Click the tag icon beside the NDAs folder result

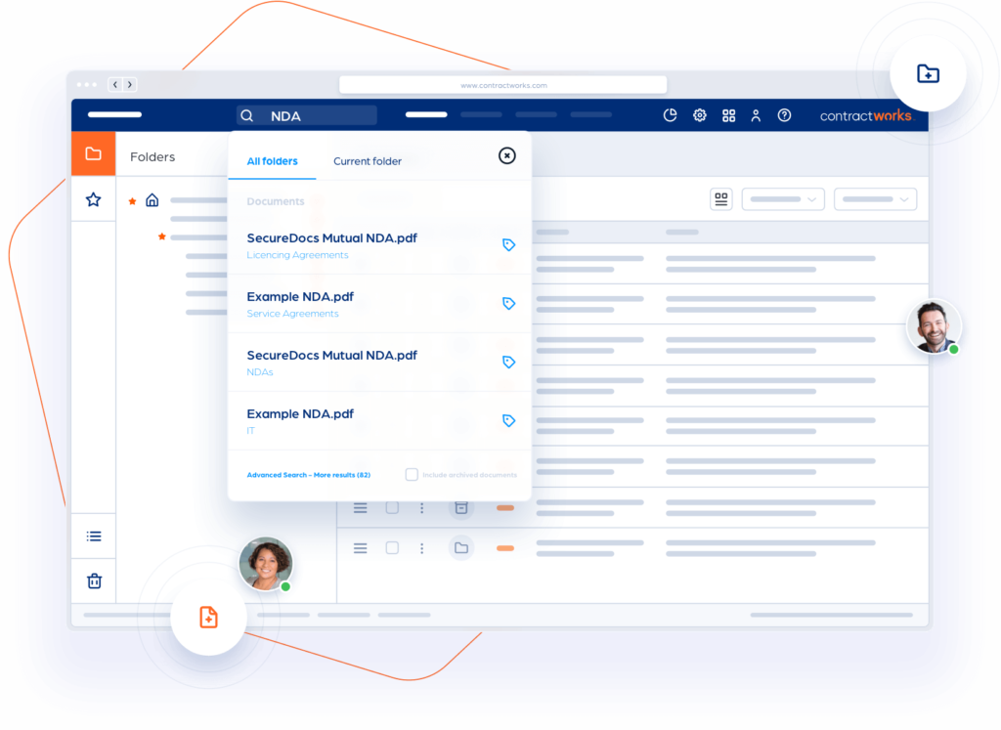click(508, 362)
